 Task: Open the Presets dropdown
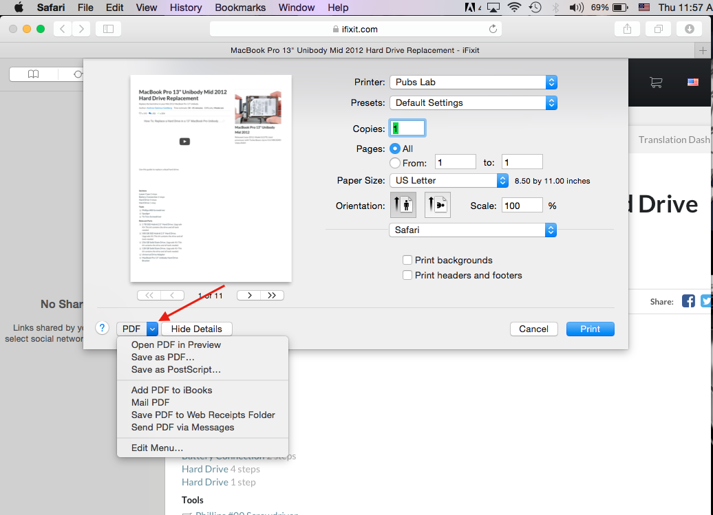(473, 102)
